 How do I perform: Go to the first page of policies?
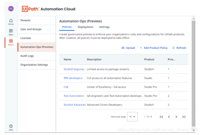click(162, 117)
